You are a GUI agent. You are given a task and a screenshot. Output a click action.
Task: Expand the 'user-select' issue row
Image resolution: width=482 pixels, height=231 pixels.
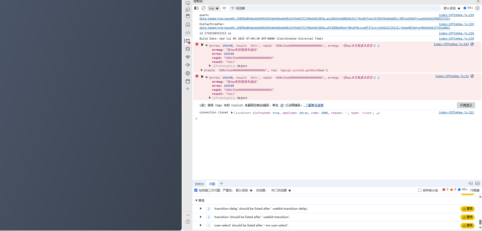[201, 225]
